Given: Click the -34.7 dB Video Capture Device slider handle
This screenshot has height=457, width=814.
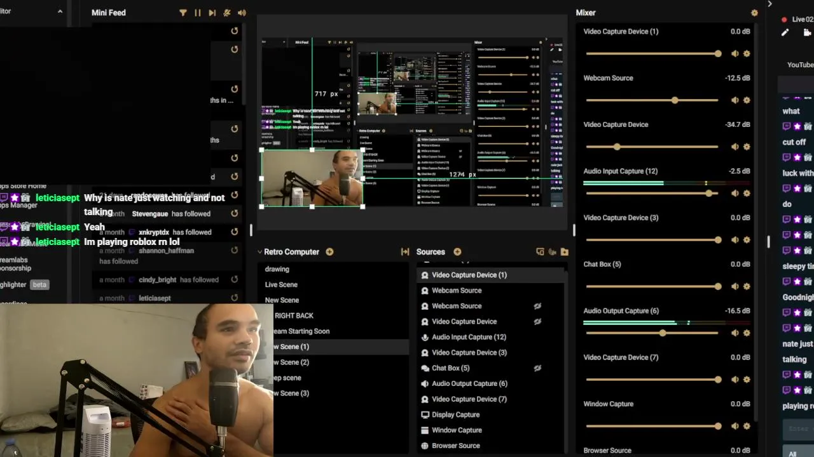Looking at the screenshot, I should point(617,147).
